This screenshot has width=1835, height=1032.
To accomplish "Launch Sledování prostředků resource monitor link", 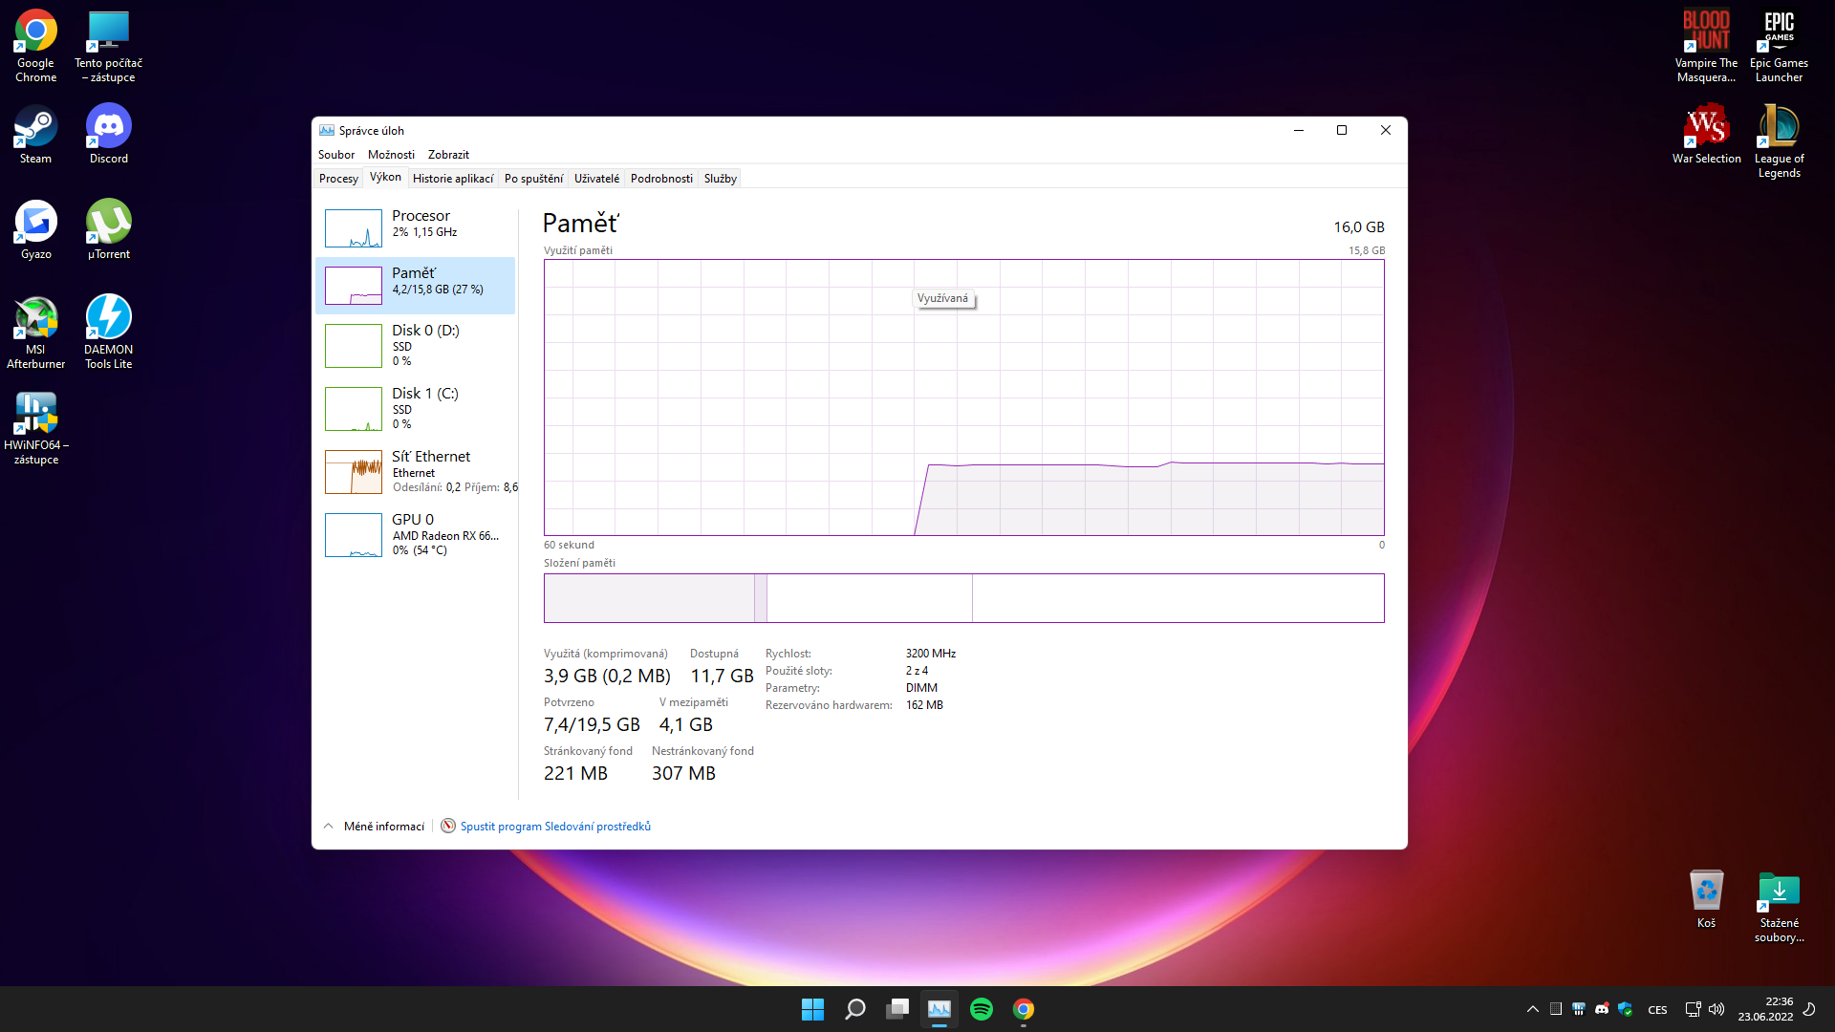I will pos(554,827).
